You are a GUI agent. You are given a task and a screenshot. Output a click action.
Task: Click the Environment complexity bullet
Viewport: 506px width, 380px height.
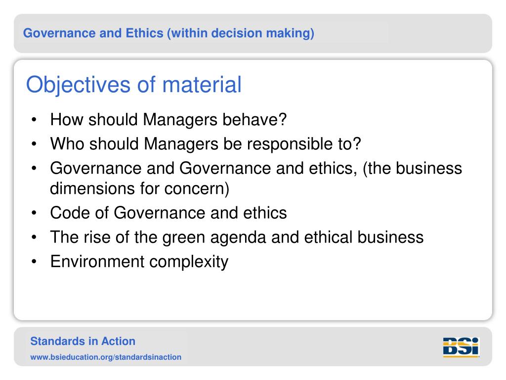(x=139, y=261)
